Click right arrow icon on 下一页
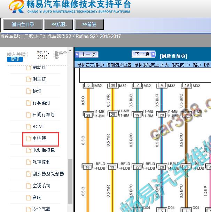 (153, 54)
